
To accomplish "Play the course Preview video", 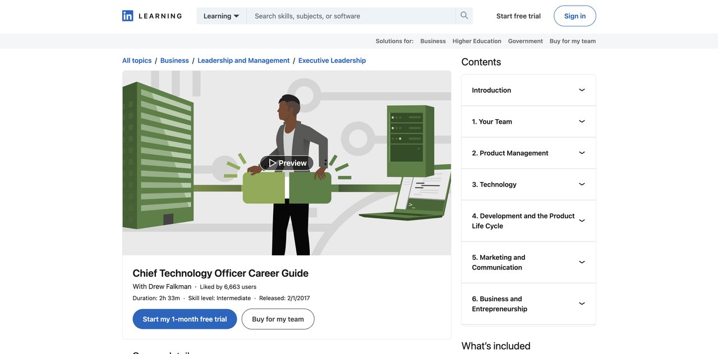I will 287,163.
